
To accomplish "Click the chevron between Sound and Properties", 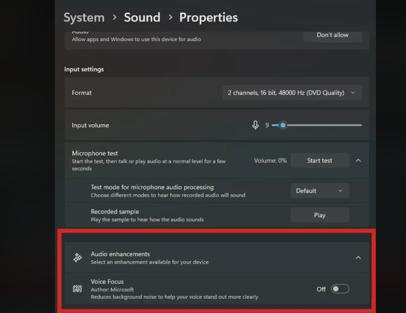I will 170,17.
